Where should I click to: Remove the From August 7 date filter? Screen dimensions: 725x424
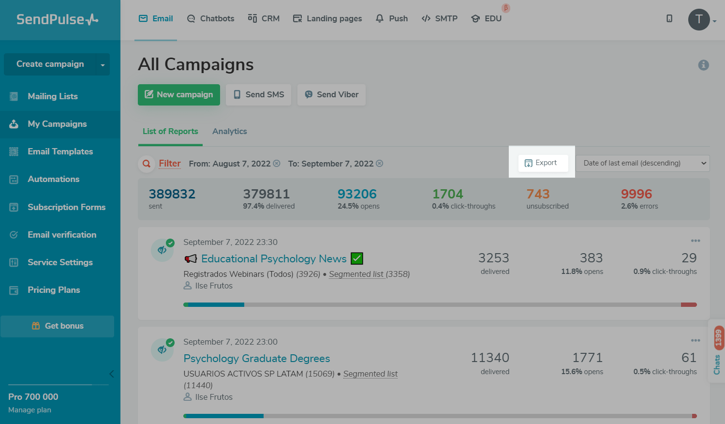[277, 164]
